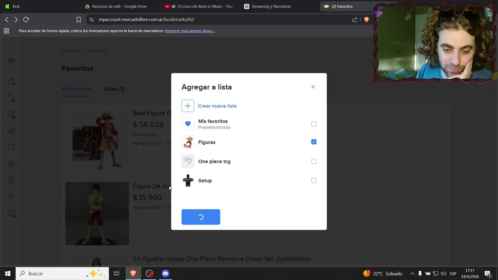Image resolution: width=498 pixels, height=280 pixels.
Task: Click the share page icon
Action: pos(355,19)
